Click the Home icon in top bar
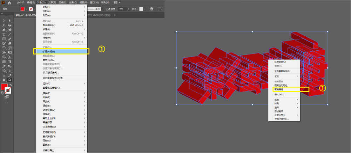Screen dimensions: 351x153 9,3
